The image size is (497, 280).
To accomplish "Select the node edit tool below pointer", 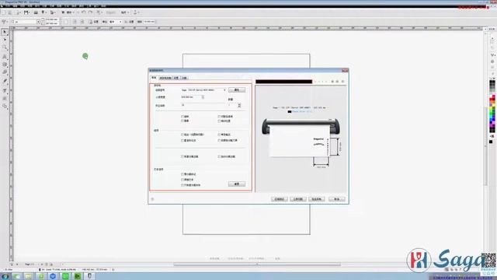I will coord(5,40).
